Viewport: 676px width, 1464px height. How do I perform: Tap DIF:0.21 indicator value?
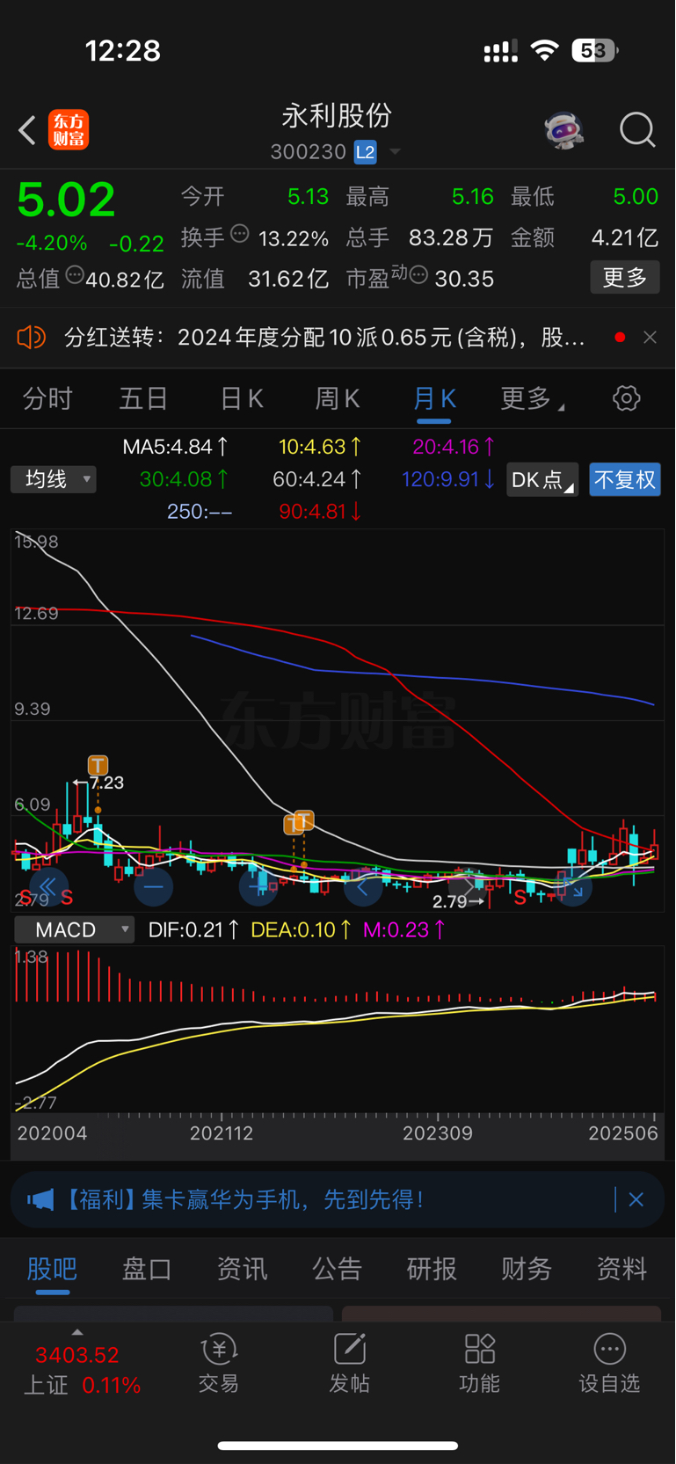click(193, 929)
